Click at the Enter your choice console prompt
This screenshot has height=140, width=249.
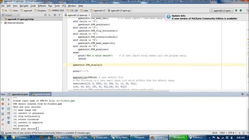[25, 129]
